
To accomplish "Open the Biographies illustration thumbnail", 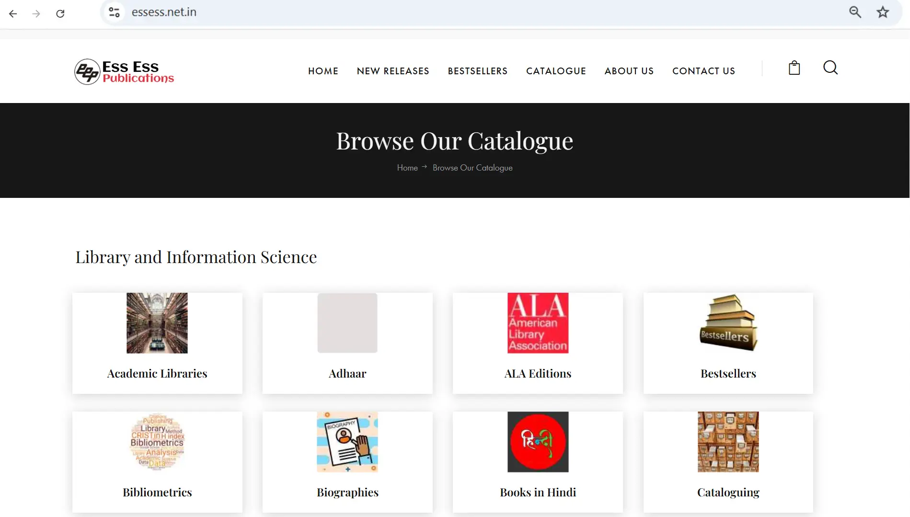I will pyautogui.click(x=347, y=442).
